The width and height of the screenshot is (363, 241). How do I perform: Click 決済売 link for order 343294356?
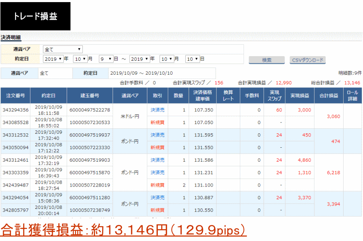coord(157,110)
